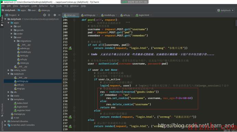Select admin.py in the user folder
Screen dimensions: 237x132
23,48
